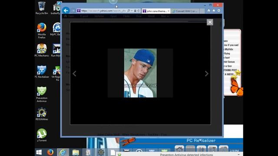The width and height of the screenshot is (278, 156).
Task: Open Firefox from the taskbar
Action: [x=50, y=152]
